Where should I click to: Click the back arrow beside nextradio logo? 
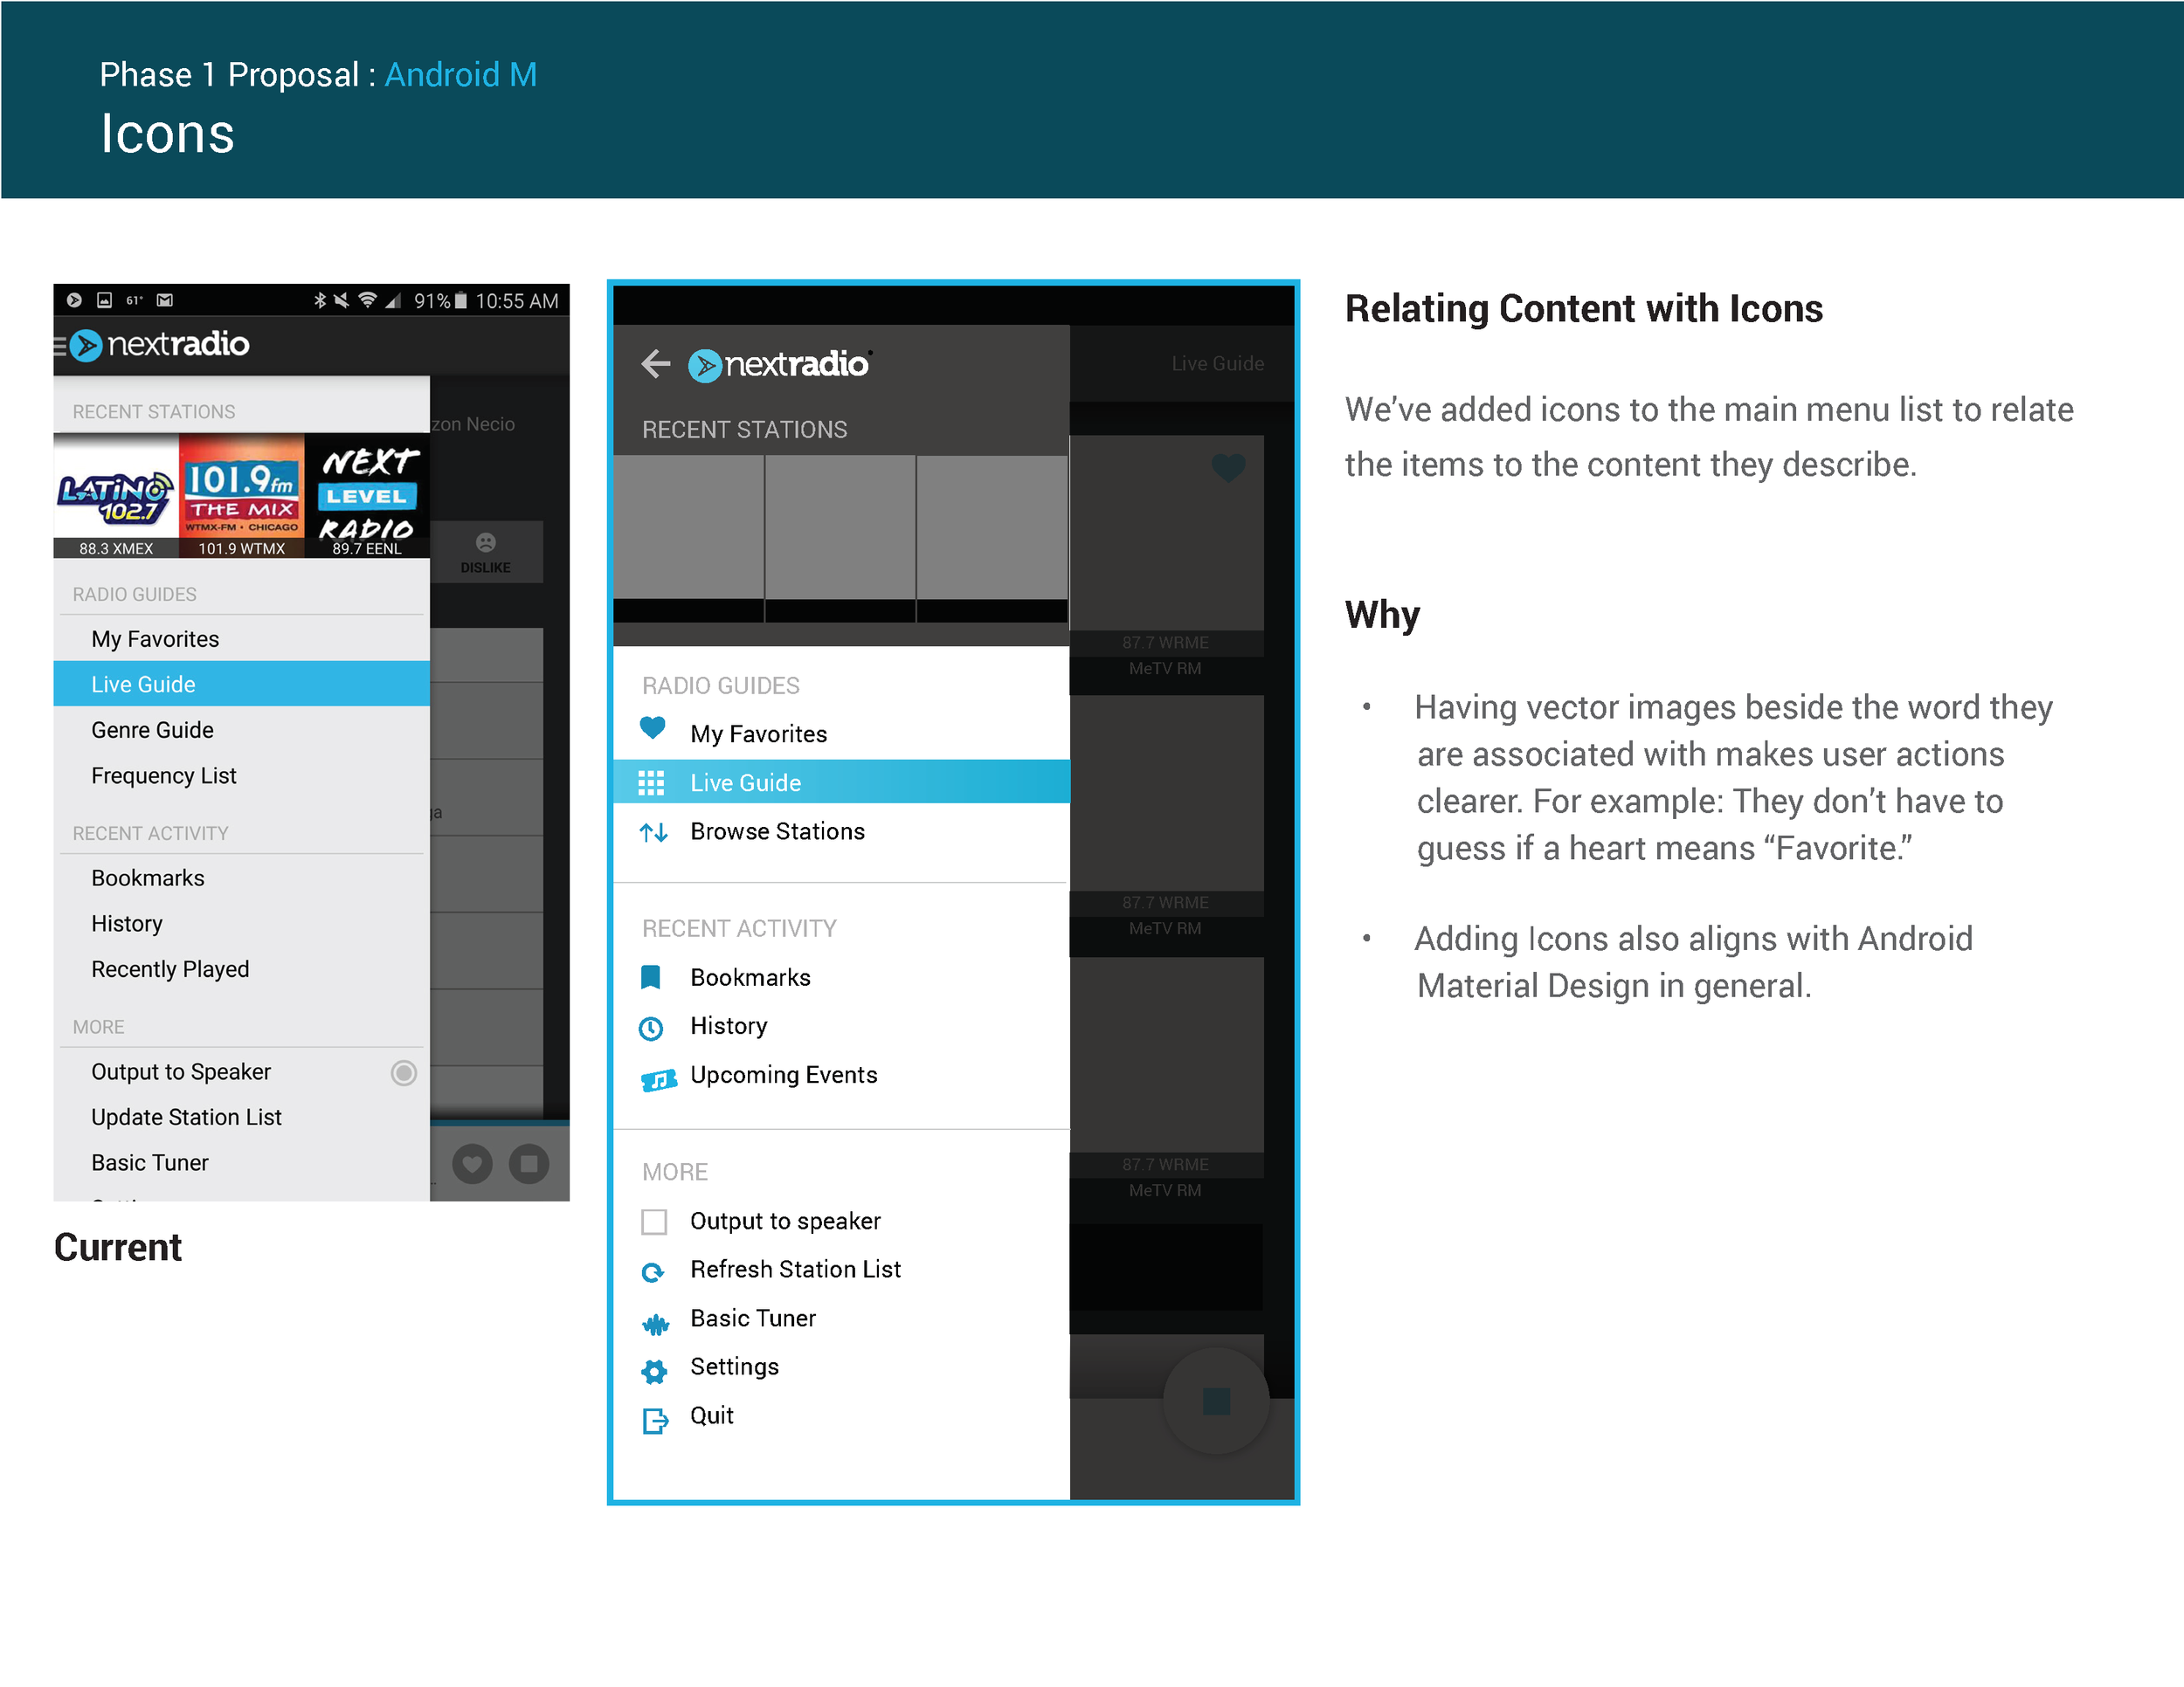point(655,364)
